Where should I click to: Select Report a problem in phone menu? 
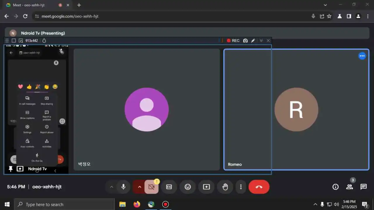point(47,116)
